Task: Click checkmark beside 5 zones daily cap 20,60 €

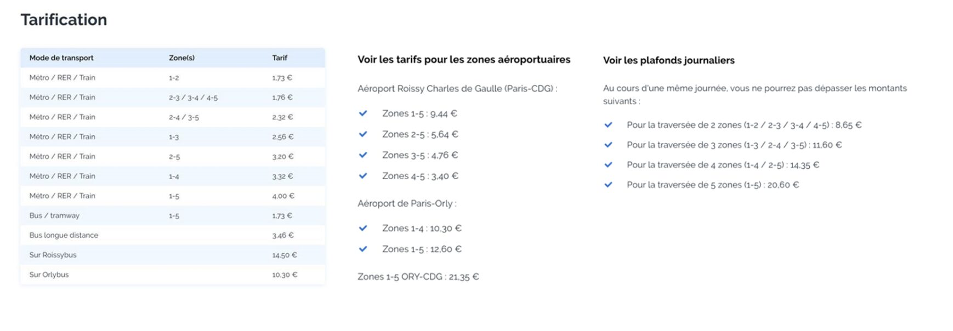Action: (608, 185)
